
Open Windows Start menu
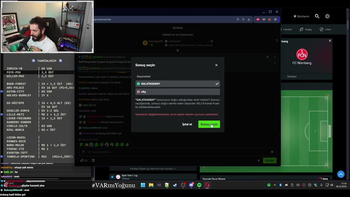pos(143,185)
